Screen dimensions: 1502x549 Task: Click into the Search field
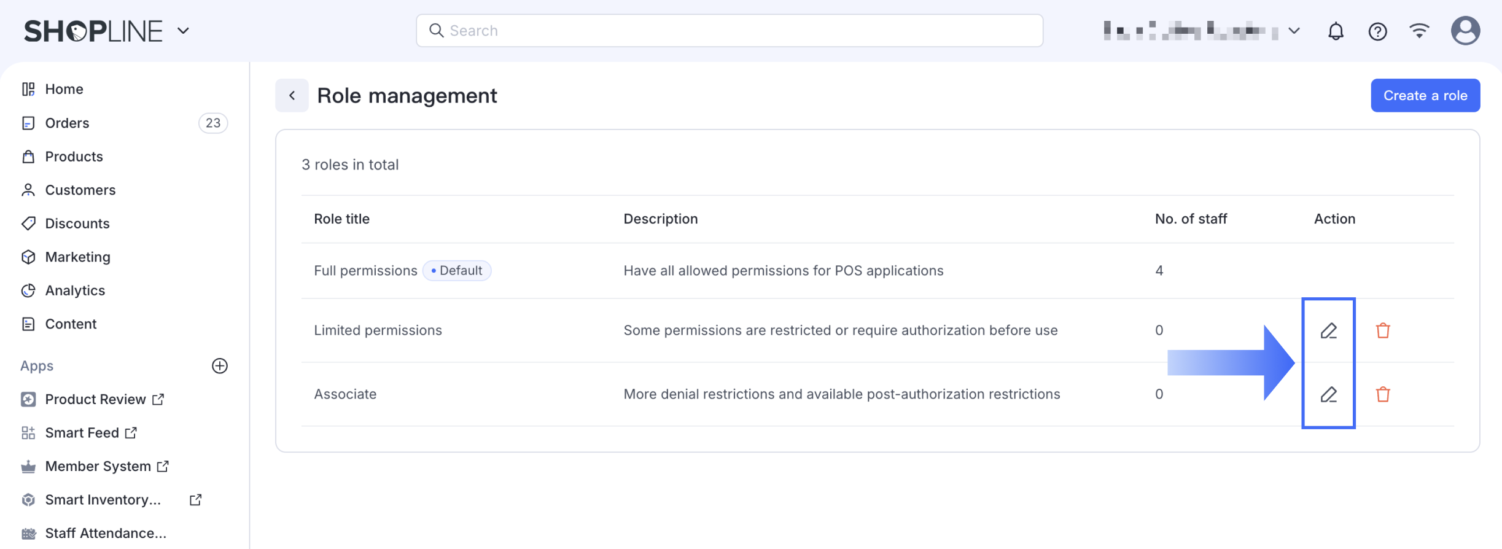pyautogui.click(x=730, y=31)
